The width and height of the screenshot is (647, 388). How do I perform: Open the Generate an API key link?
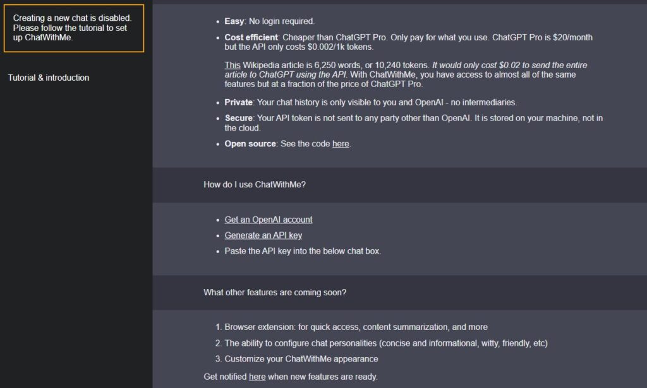tap(263, 235)
